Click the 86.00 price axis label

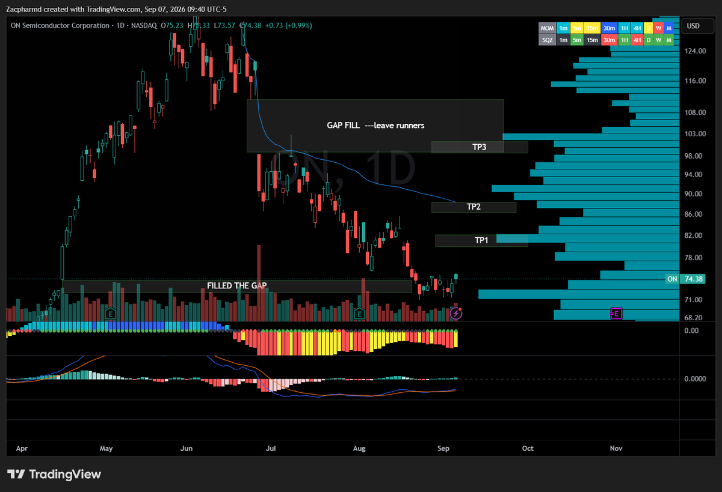point(694,214)
